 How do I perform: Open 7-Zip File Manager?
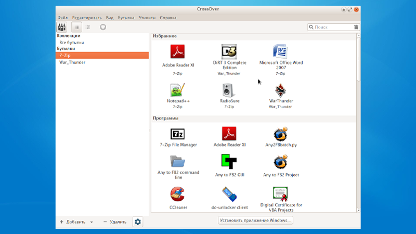[x=178, y=134]
